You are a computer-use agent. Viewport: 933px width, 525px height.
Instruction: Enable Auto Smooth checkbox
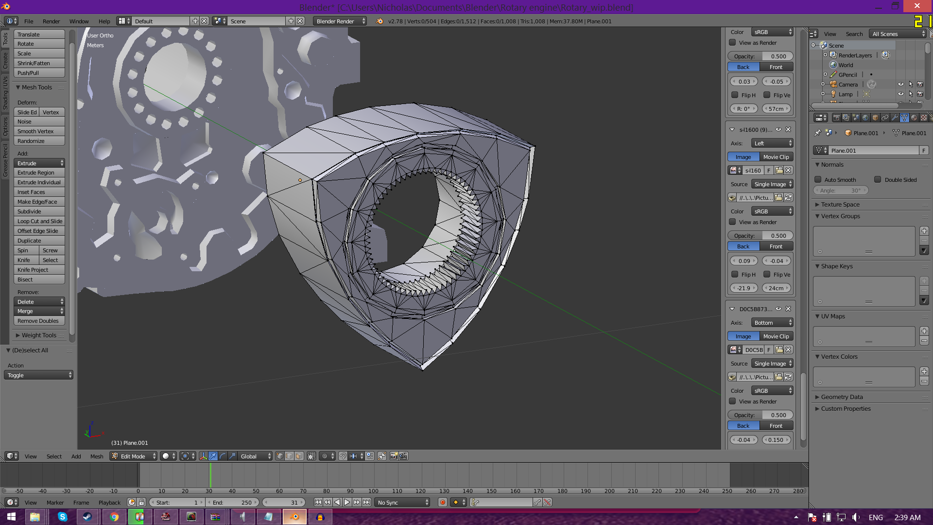pos(818,179)
